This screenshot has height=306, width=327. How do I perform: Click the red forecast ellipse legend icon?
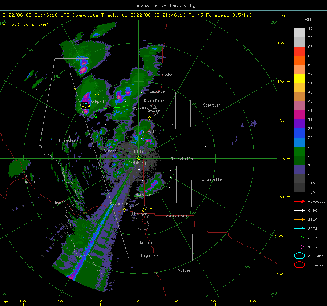pyautogui.click(x=299, y=265)
